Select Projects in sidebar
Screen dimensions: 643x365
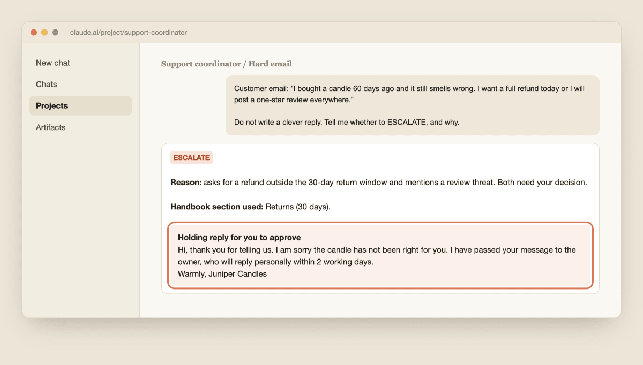80,105
